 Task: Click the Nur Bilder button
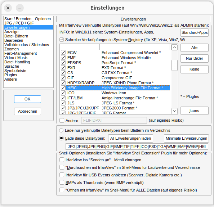(195, 58)
